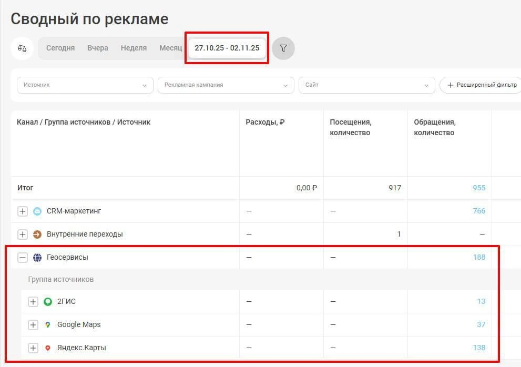The image size is (521, 367).
Task: Open the 27.10.25 - 02.11.25 date range
Action: 227,48
